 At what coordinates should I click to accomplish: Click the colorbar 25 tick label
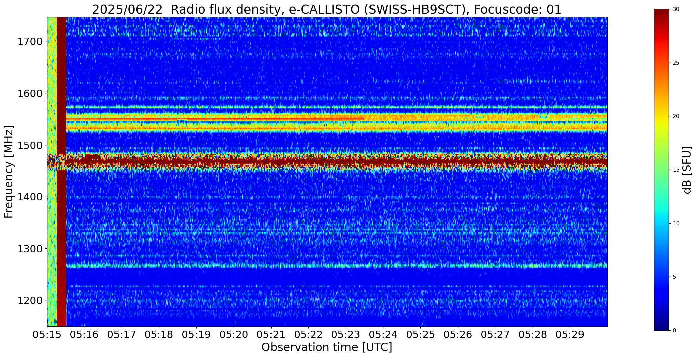coord(676,63)
